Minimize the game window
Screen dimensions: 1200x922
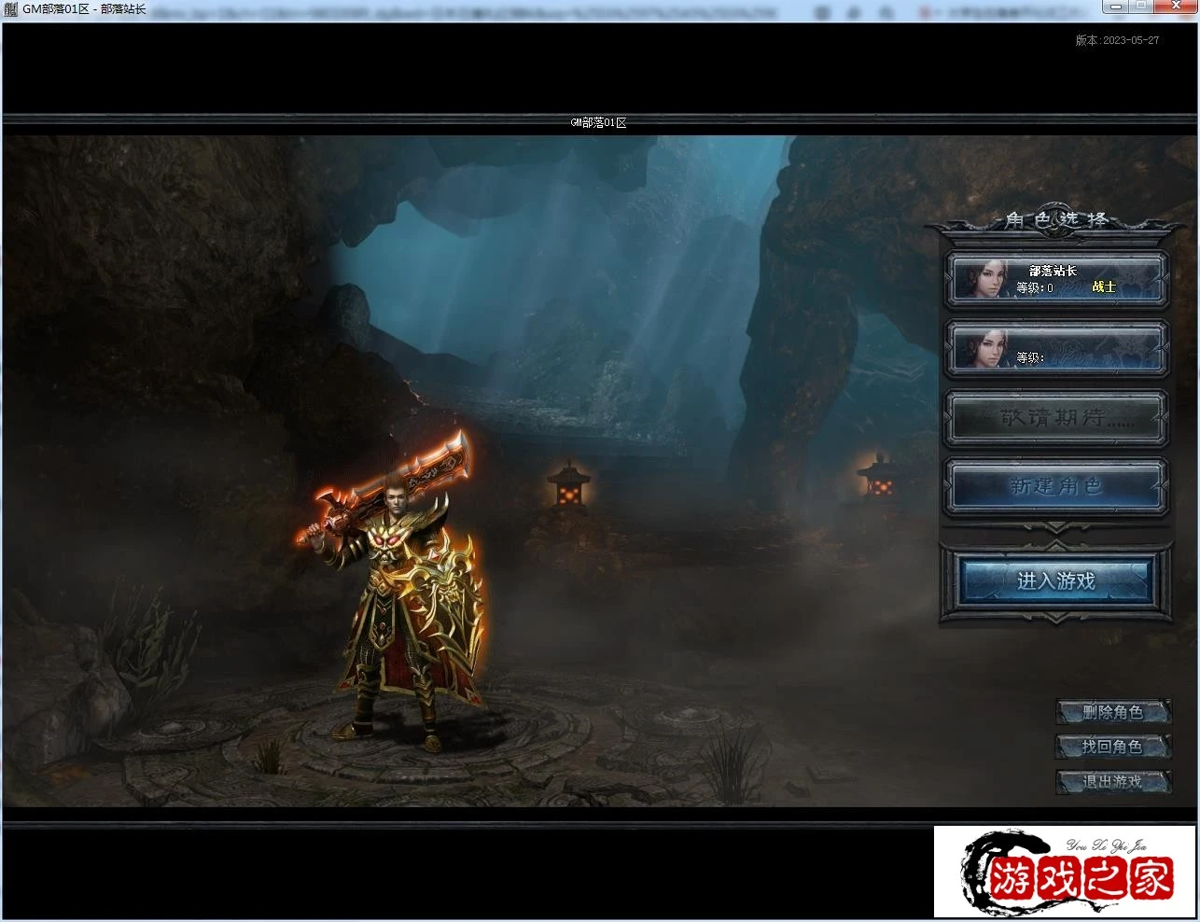coord(1115,7)
